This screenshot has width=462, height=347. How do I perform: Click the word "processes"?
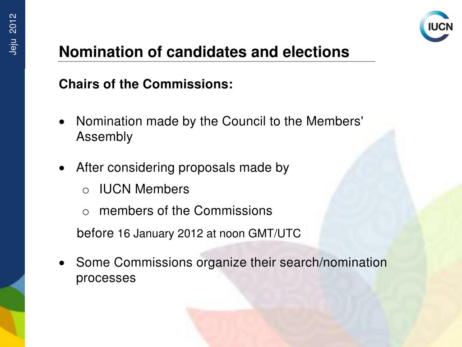click(106, 278)
